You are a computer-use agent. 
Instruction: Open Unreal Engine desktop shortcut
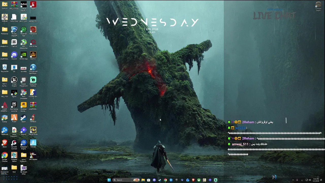tap(14, 82)
